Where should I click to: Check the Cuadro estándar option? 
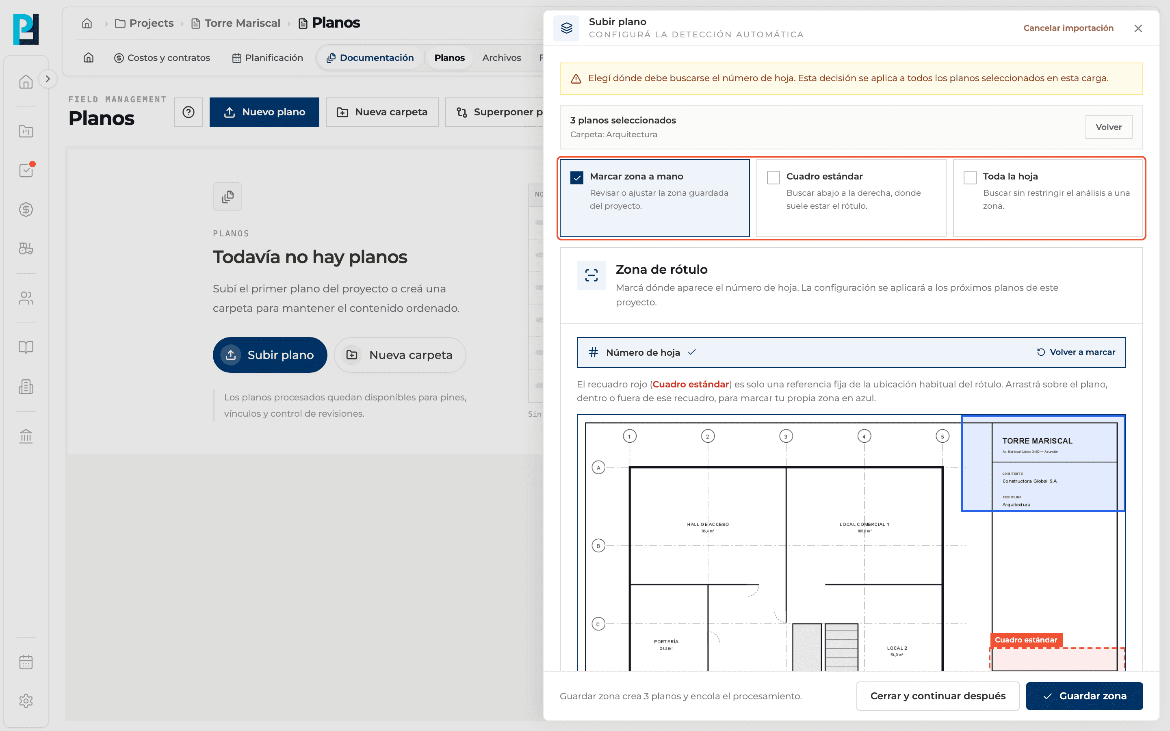tap(773, 177)
